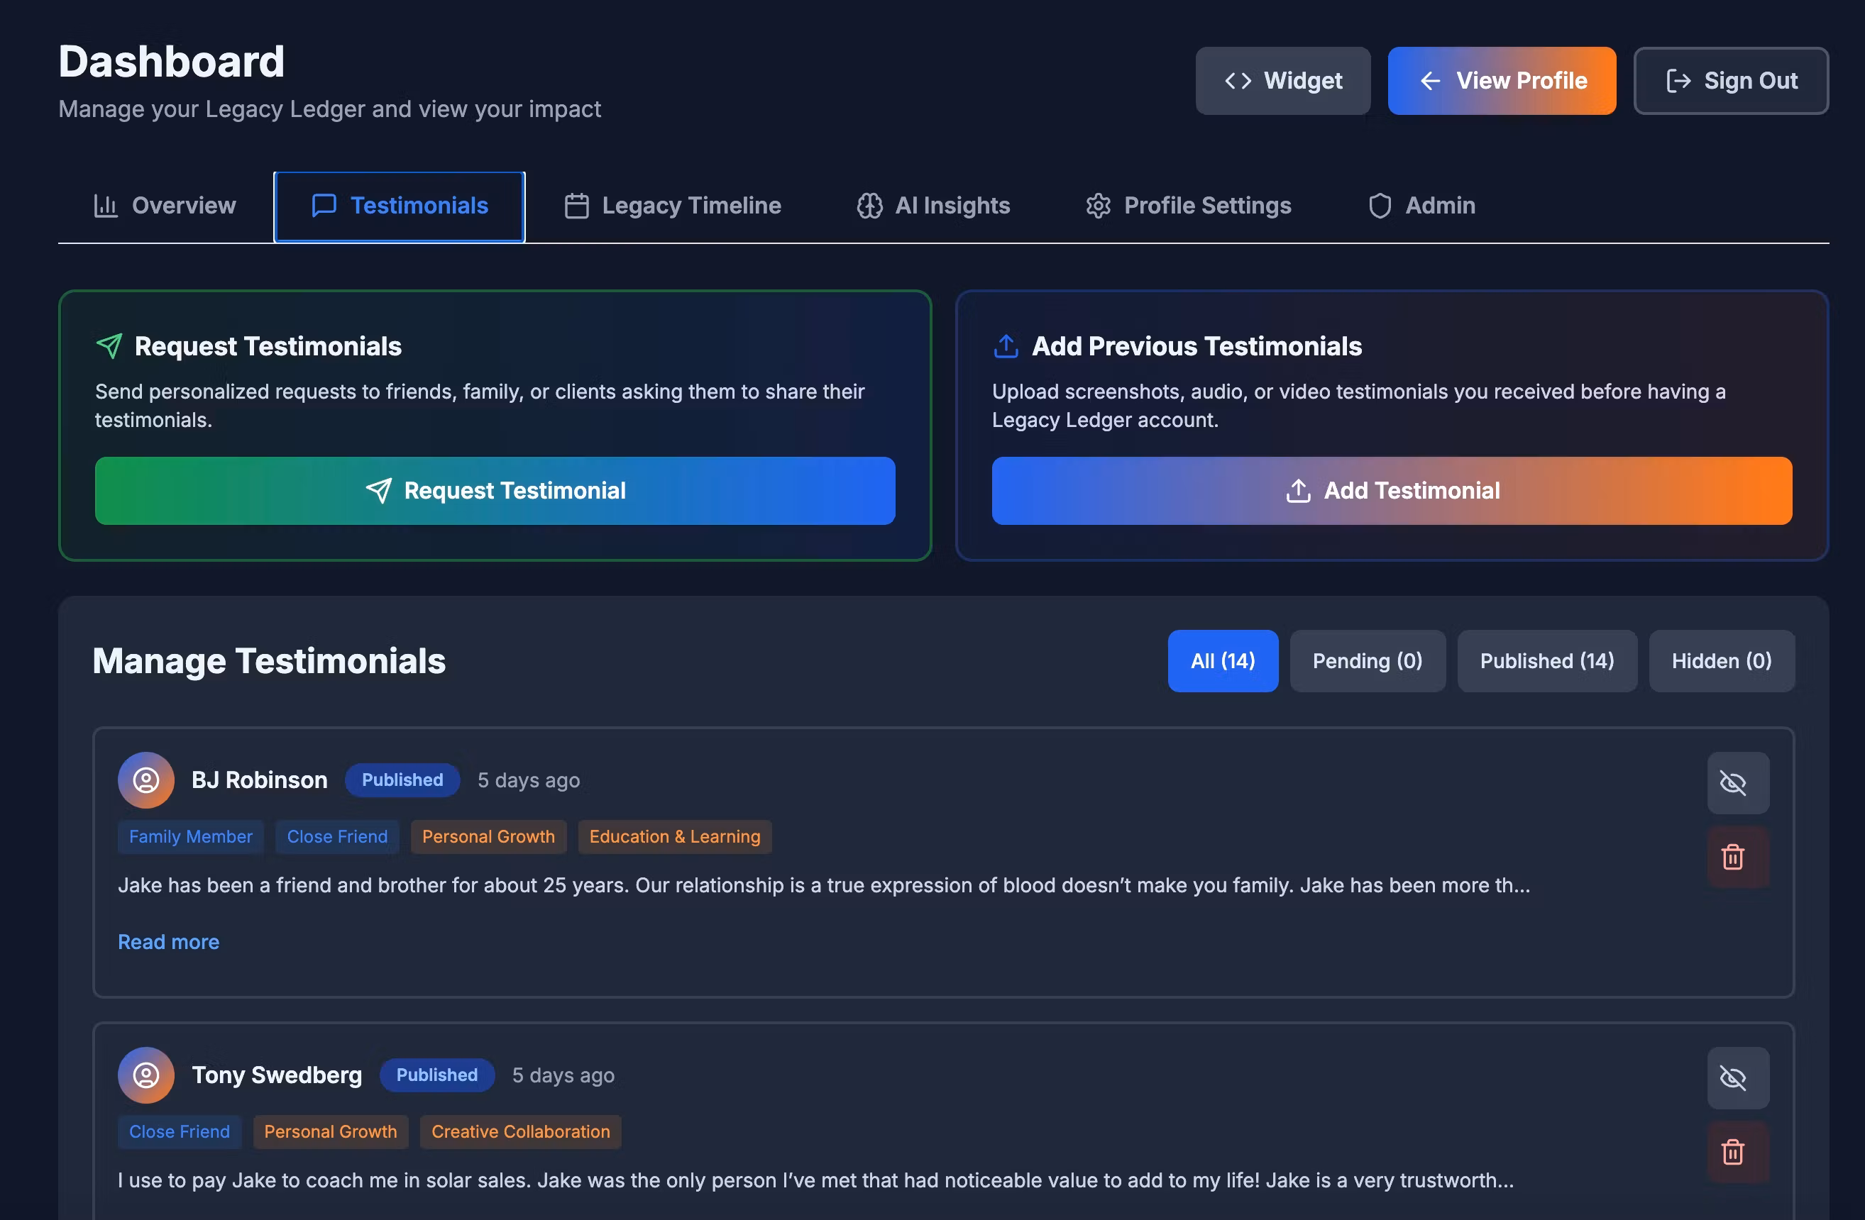
Task: Open the Admin tab
Action: click(x=1421, y=206)
